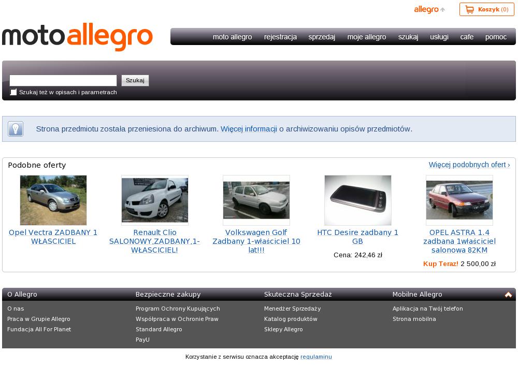Viewport: 518px width, 367px height.
Task: Open the white Renault Clio thumbnail
Action: point(154,200)
